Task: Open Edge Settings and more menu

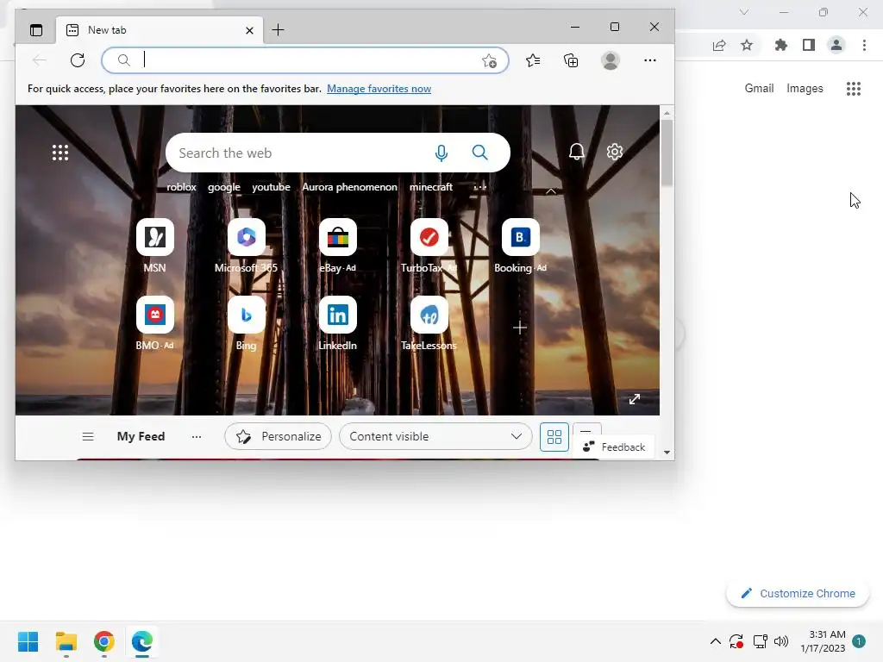Action: click(650, 60)
